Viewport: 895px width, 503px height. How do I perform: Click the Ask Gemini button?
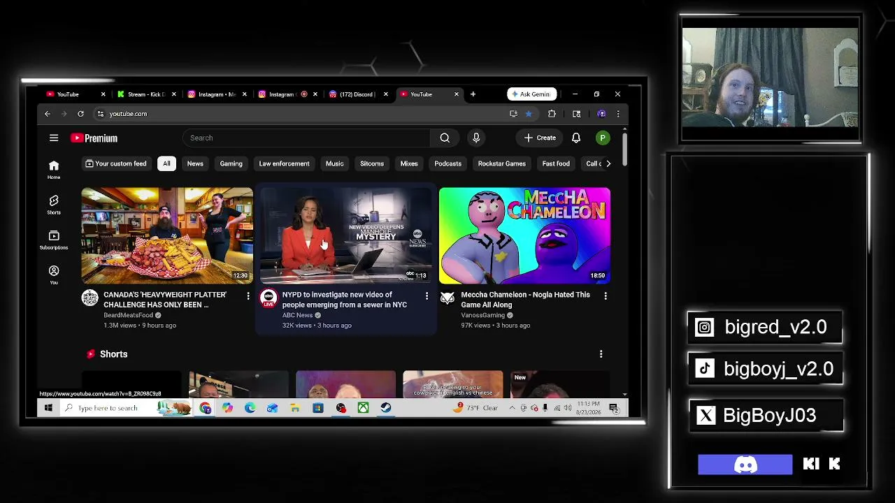pos(531,94)
